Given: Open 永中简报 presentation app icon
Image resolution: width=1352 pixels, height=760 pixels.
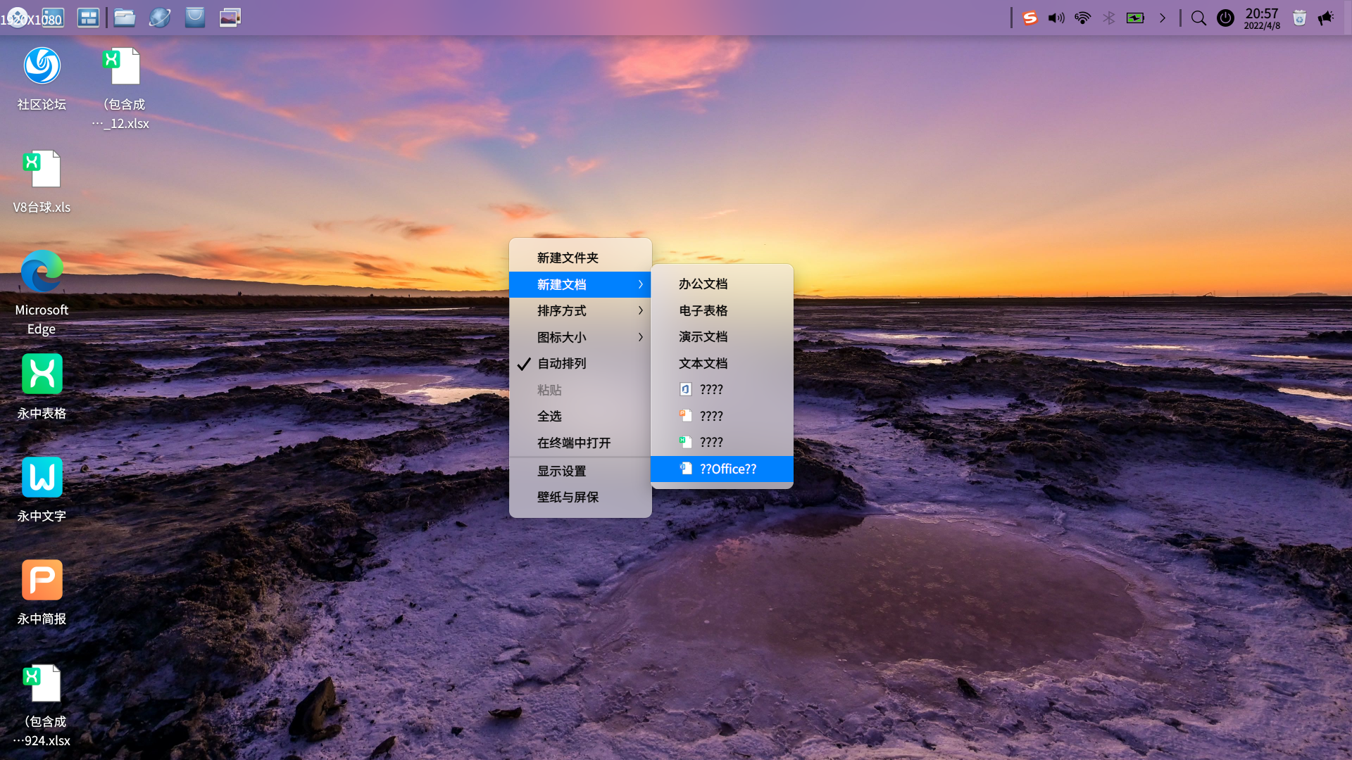Looking at the screenshot, I should click(x=42, y=580).
